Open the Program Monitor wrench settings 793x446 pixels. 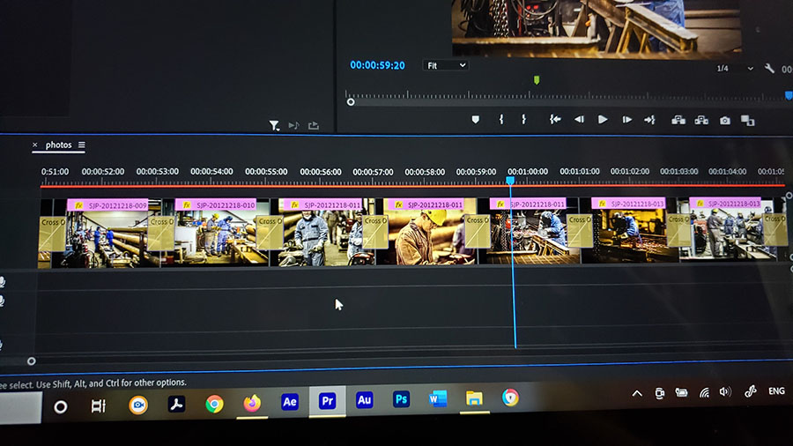tap(769, 69)
